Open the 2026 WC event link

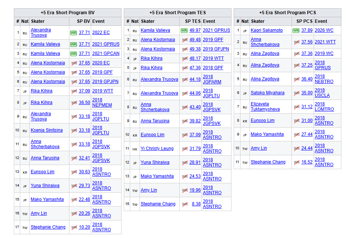coord(324,30)
